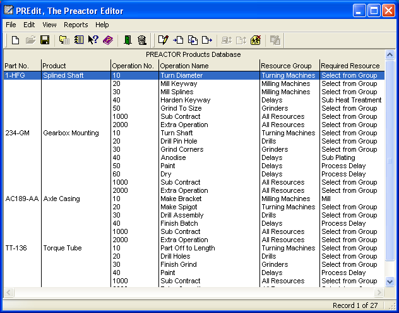The image size is (399, 313).
Task: Click the edit record pencil icon
Action: click(163, 40)
